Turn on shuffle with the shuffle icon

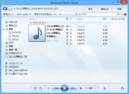[x=35, y=88]
